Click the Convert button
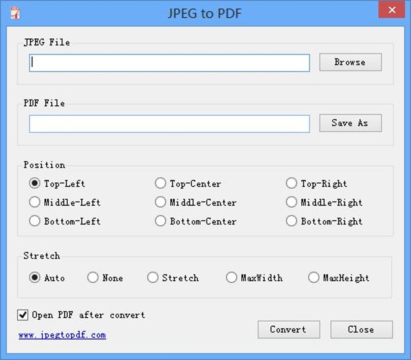411x360 pixels. point(289,329)
